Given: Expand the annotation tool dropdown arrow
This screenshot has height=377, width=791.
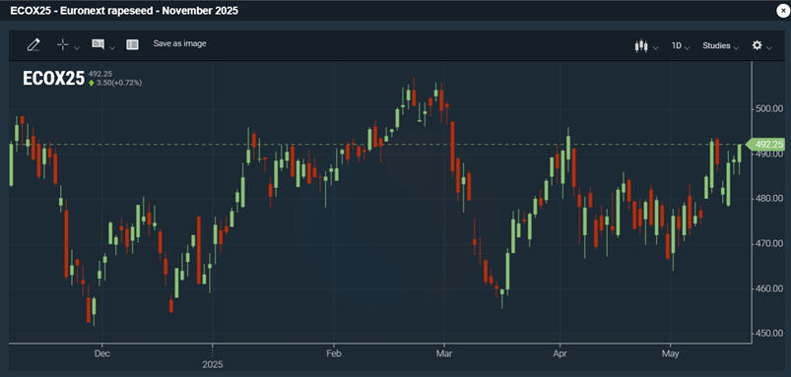Looking at the screenshot, I should 112,48.
